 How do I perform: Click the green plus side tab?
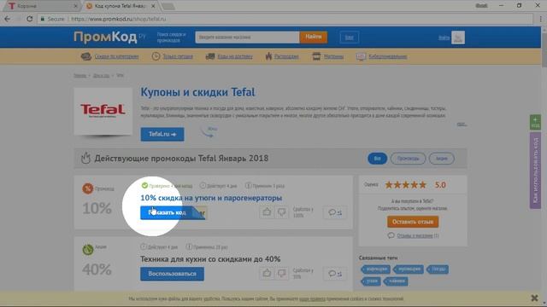point(535,122)
